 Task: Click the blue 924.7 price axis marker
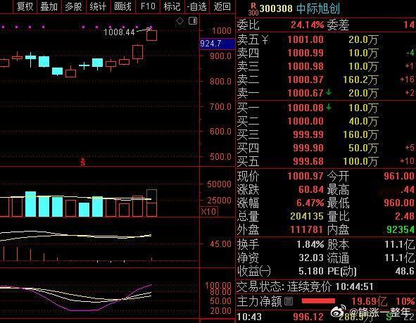(217, 44)
